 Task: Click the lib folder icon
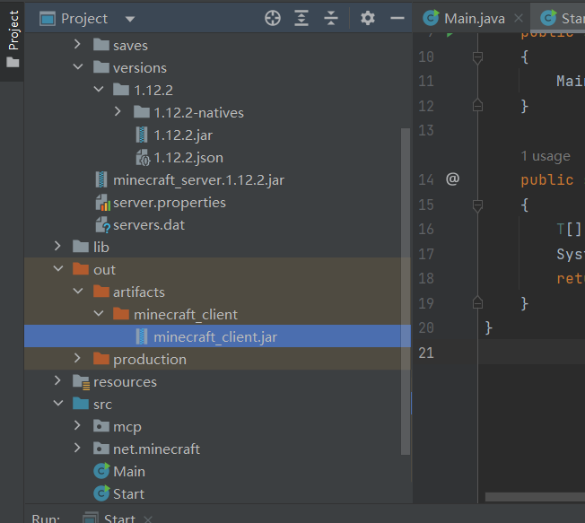[81, 246]
